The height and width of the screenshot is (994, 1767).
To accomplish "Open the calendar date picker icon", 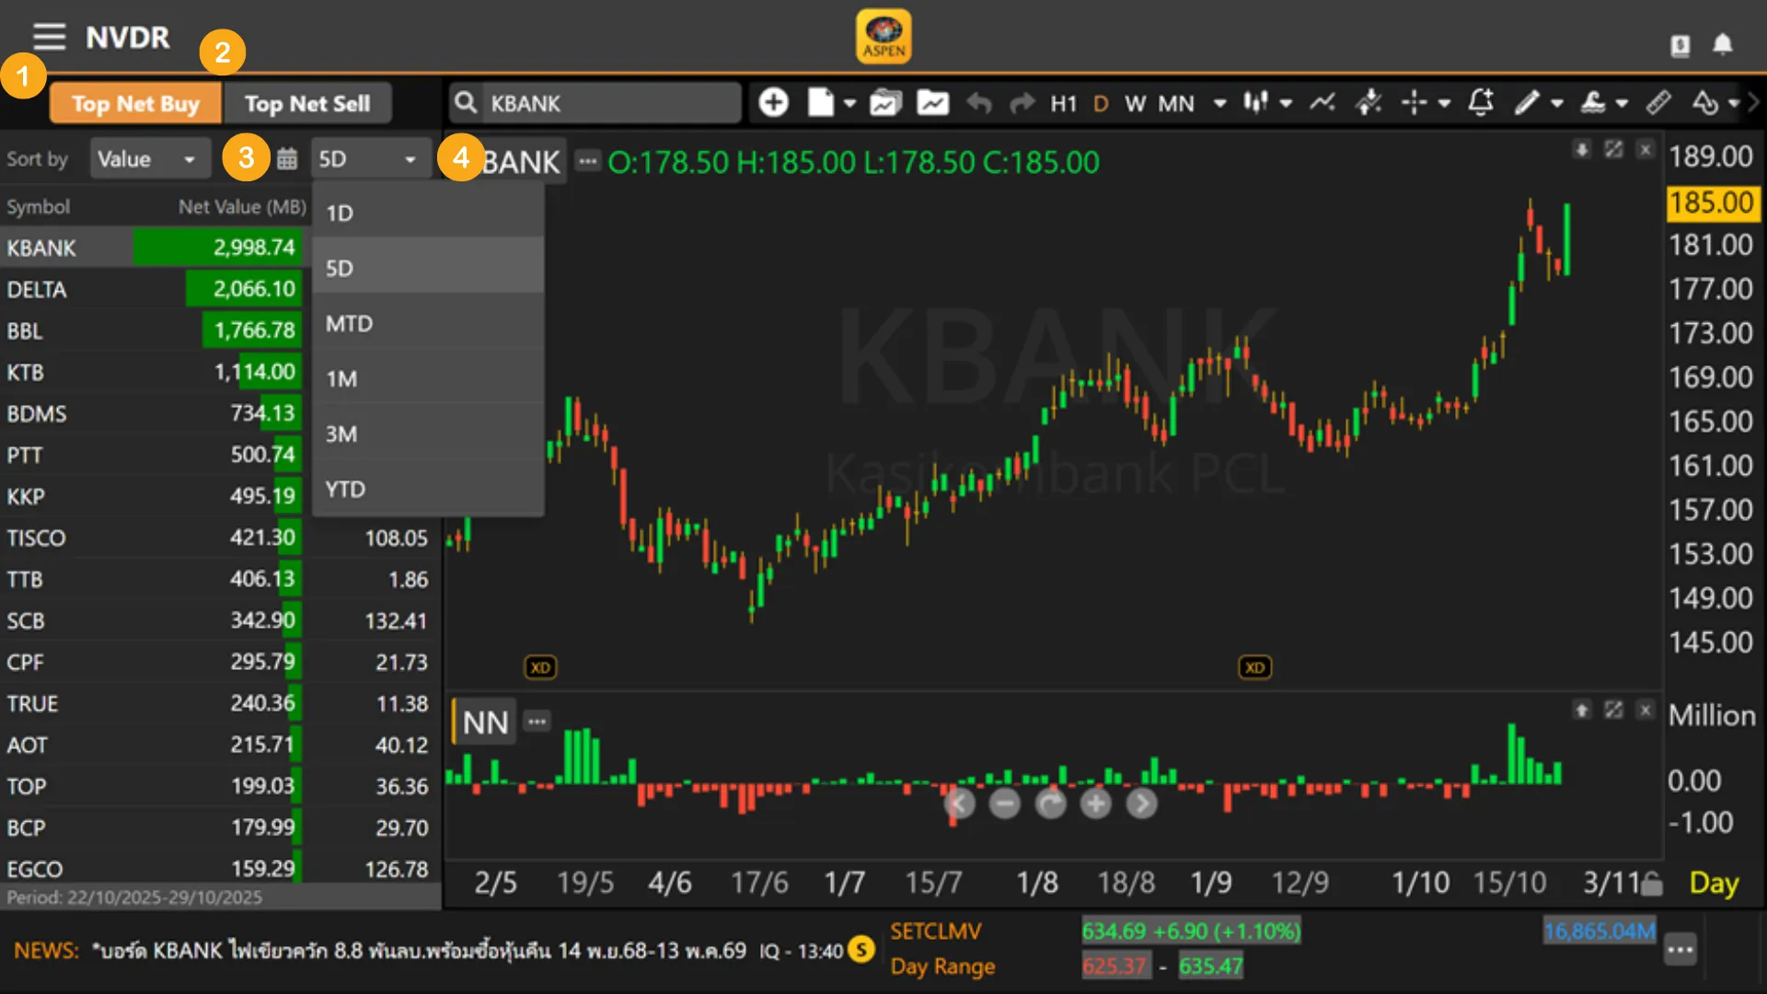I will (287, 159).
